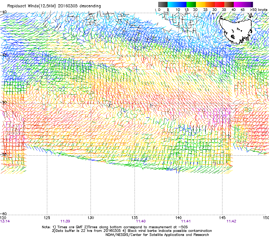Select the red 30–35 knots legend segment
Screen dimensions: 269x237
220,4
